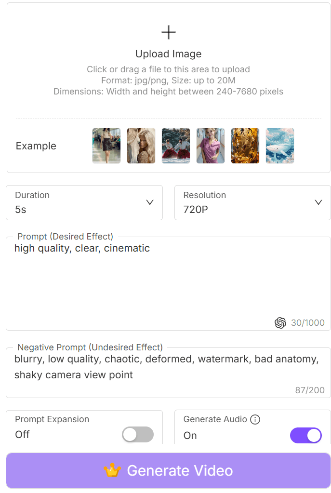This screenshot has width=331, height=493.
Task: Click the Duration chevron arrow
Action: tap(150, 202)
